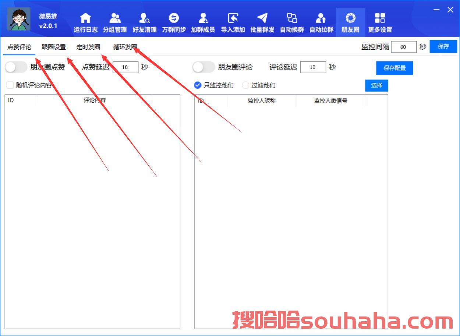
Task: Open 自动拉群 toolbar icon
Action: 321,18
